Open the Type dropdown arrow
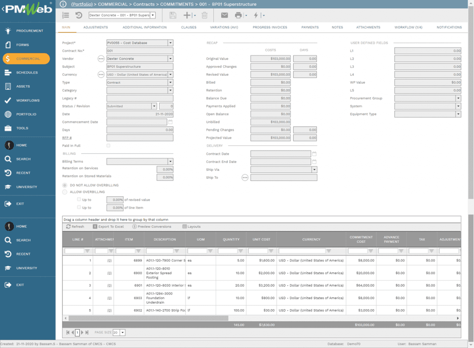The width and height of the screenshot is (474, 348). tap(170, 82)
